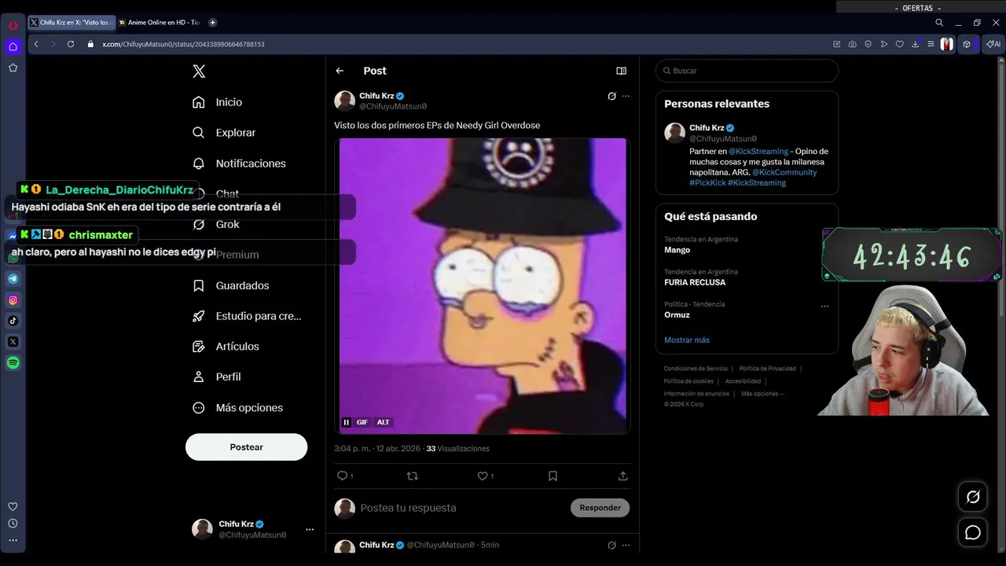The width and height of the screenshot is (1006, 566).
Task: Click the toolbar edit page icon
Action: tap(837, 44)
